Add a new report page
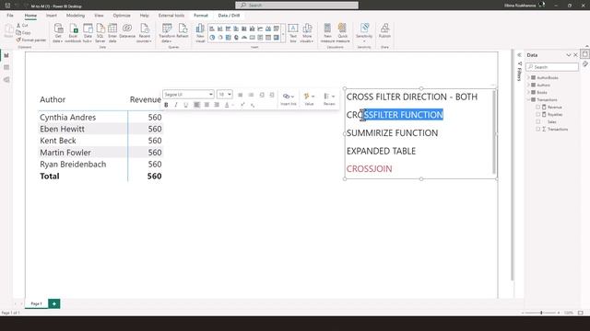Viewport: 590px width, 331px height. click(54, 303)
